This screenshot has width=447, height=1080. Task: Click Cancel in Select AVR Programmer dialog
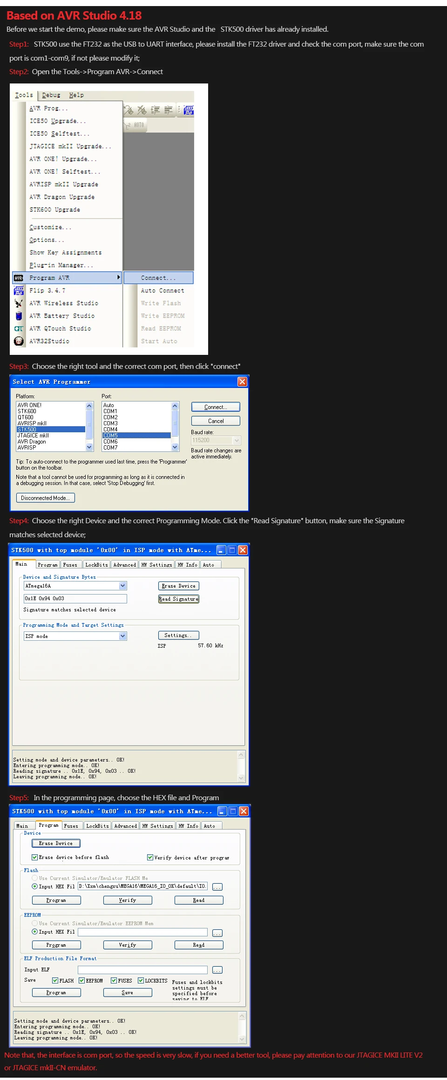(x=216, y=421)
